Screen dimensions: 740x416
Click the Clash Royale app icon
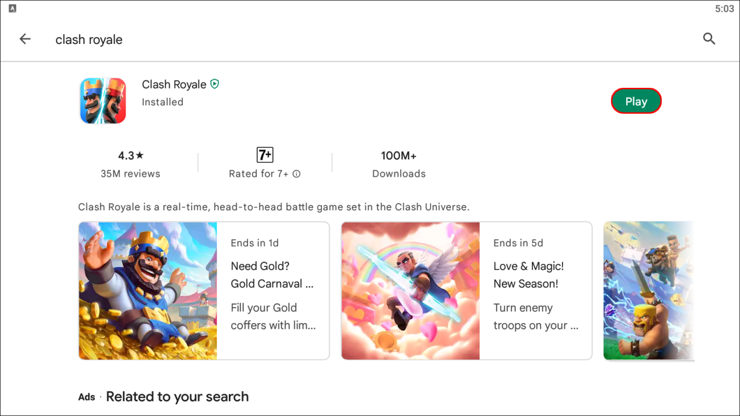tap(103, 101)
